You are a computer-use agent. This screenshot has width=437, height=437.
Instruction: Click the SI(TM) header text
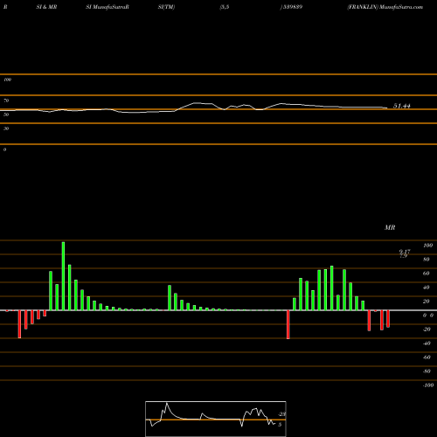pos(166,7)
